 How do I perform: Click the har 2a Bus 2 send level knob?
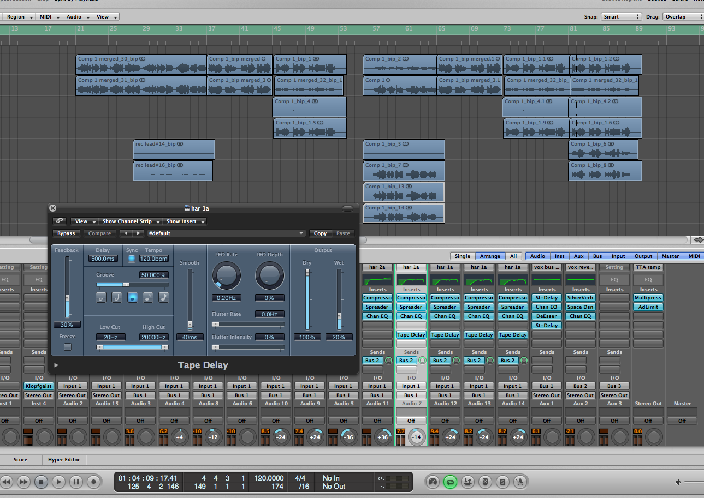click(x=389, y=361)
